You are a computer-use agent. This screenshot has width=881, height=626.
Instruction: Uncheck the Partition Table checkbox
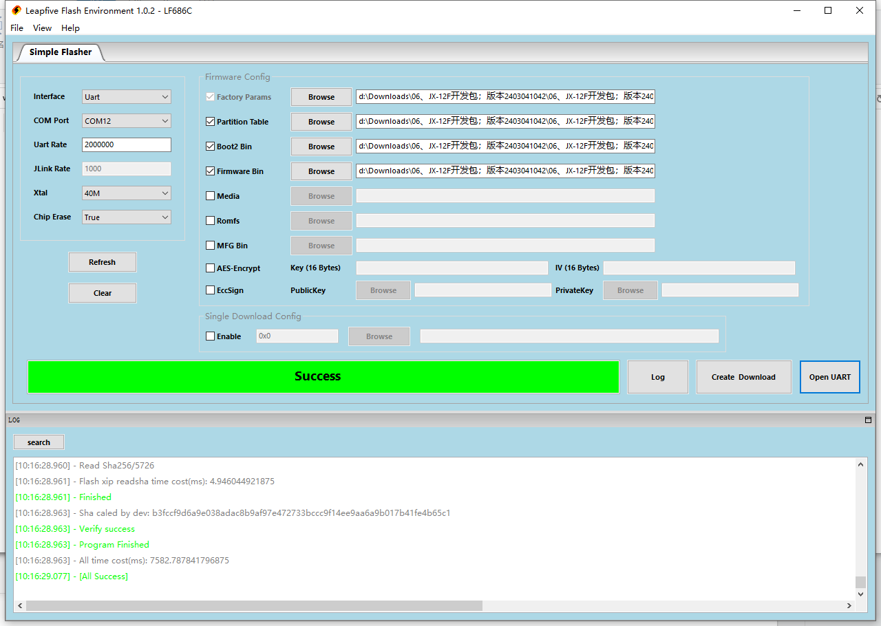coord(211,122)
